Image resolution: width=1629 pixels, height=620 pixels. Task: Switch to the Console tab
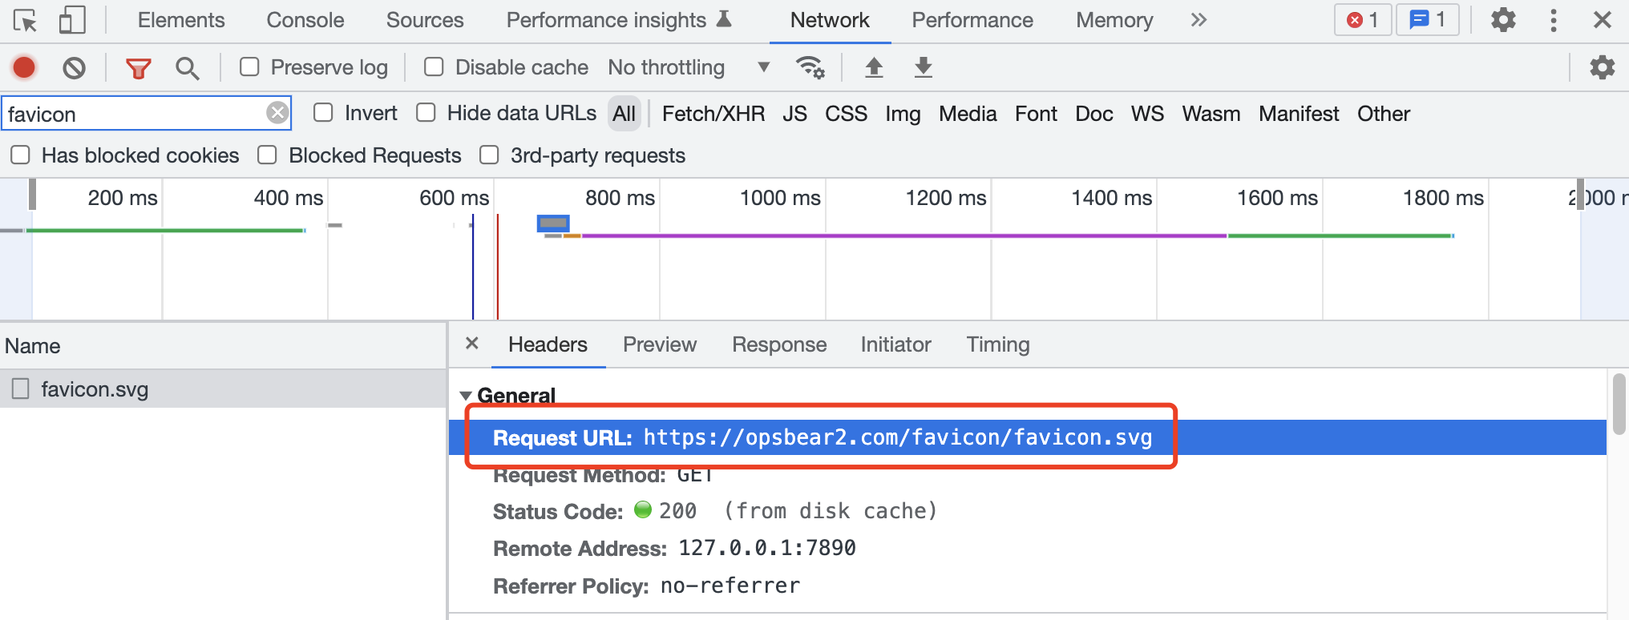click(x=305, y=21)
